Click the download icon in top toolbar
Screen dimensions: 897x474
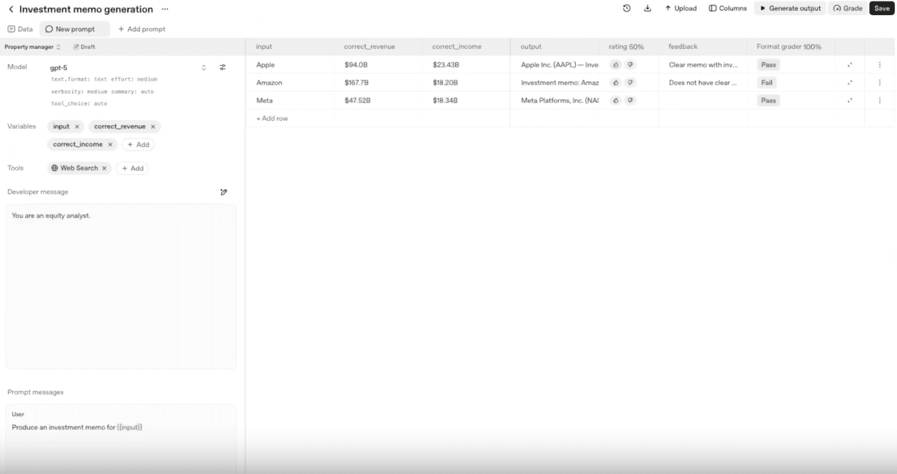tap(648, 8)
